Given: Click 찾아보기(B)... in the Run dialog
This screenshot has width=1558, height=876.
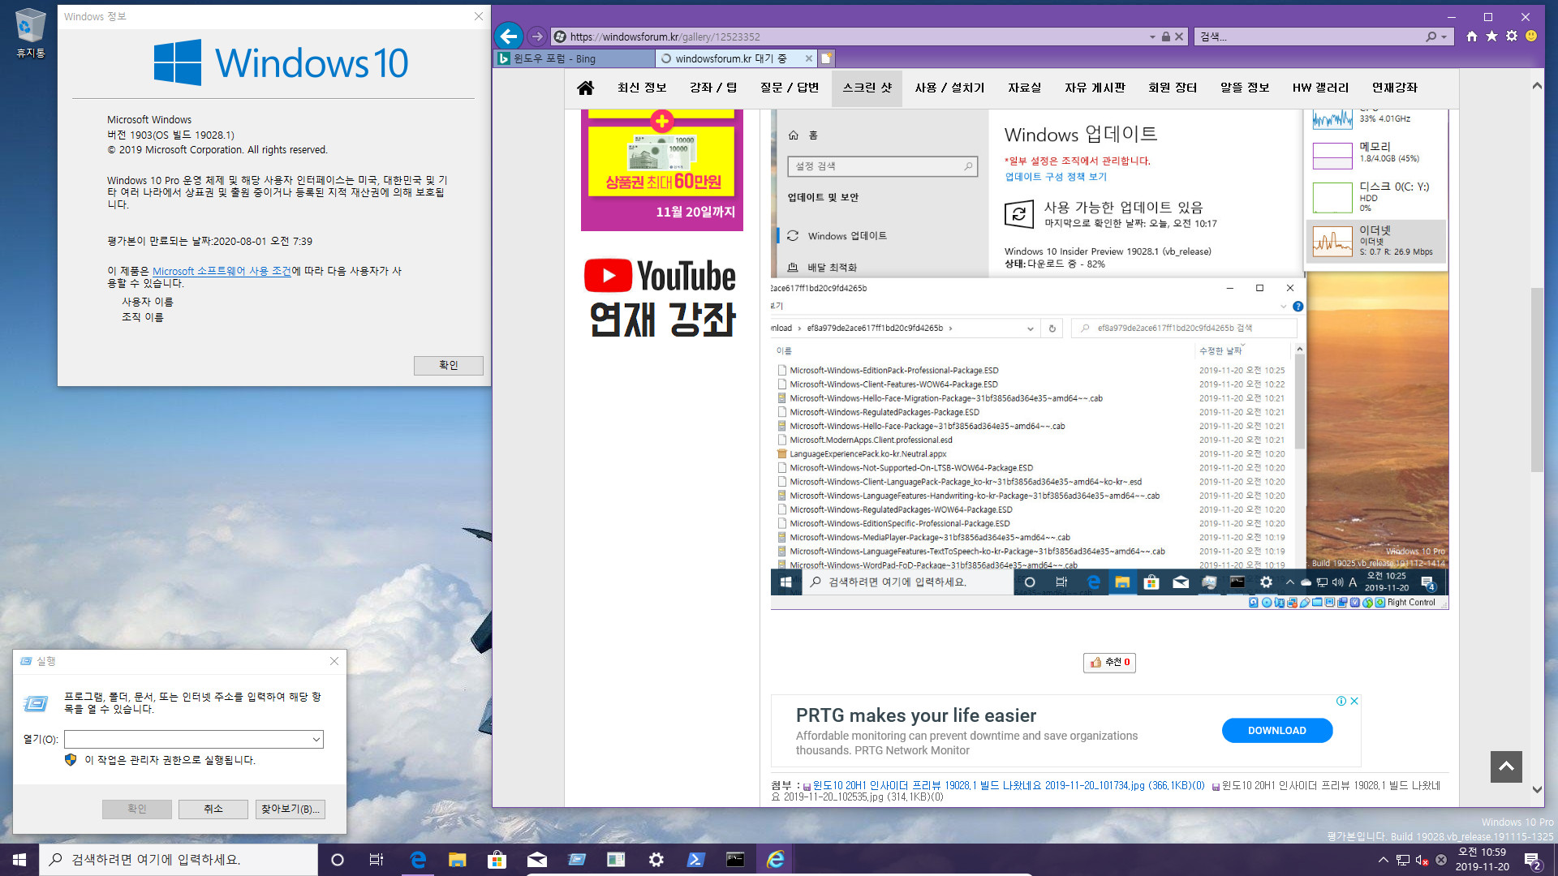Looking at the screenshot, I should tap(291, 809).
